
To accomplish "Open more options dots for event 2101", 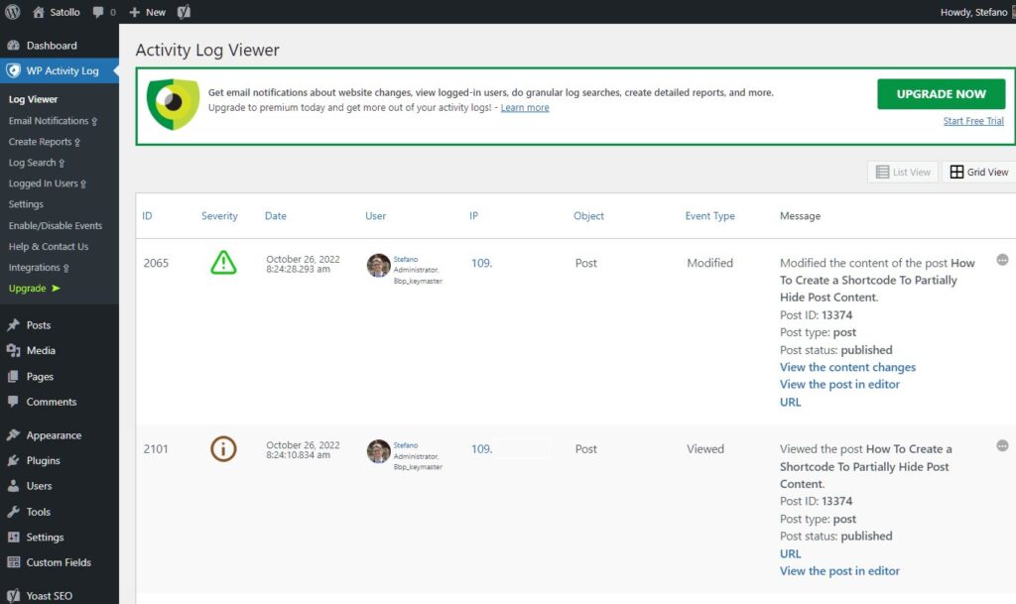I will pyautogui.click(x=1002, y=445).
